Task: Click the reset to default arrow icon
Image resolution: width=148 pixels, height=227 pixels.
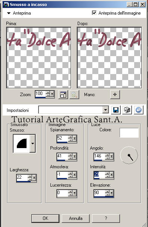Action: click(138, 110)
